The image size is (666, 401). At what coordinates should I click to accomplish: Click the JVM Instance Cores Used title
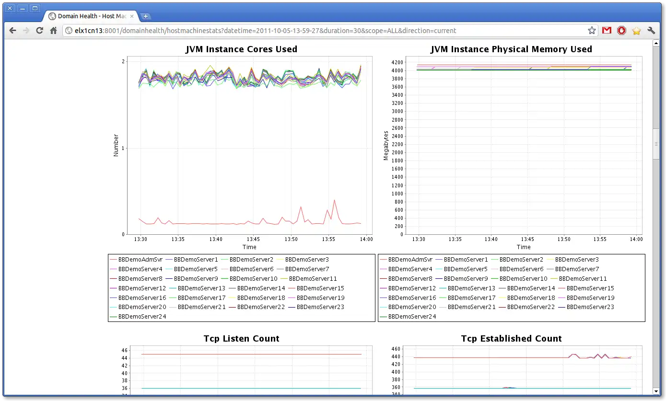(x=241, y=49)
